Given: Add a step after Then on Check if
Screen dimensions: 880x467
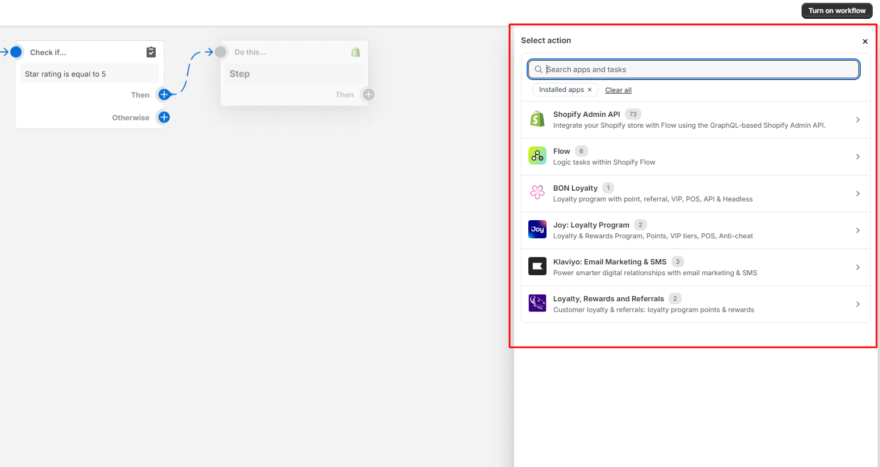Looking at the screenshot, I should tap(164, 95).
